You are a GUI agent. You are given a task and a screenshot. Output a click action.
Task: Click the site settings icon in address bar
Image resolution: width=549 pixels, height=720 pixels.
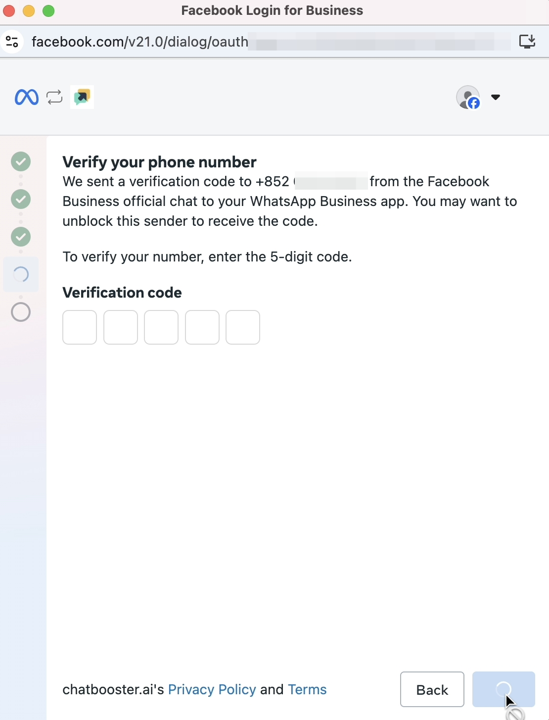pos(12,42)
